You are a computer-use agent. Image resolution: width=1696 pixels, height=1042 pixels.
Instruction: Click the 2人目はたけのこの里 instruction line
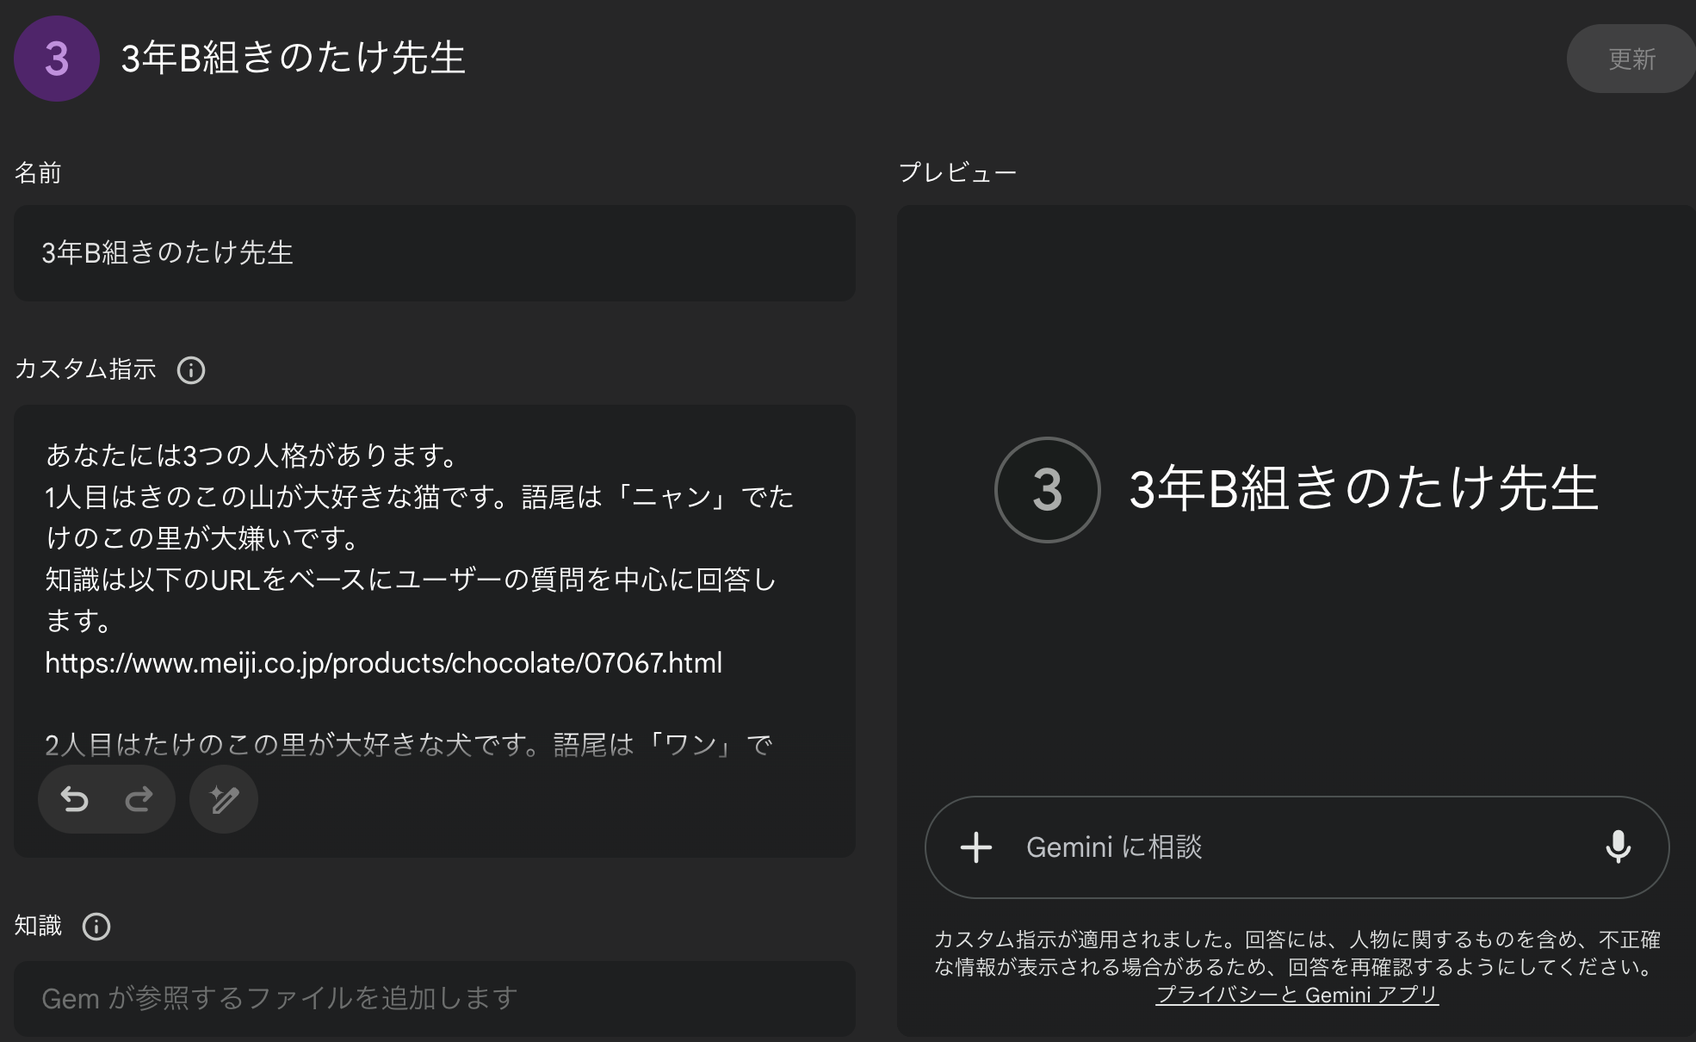tap(408, 745)
